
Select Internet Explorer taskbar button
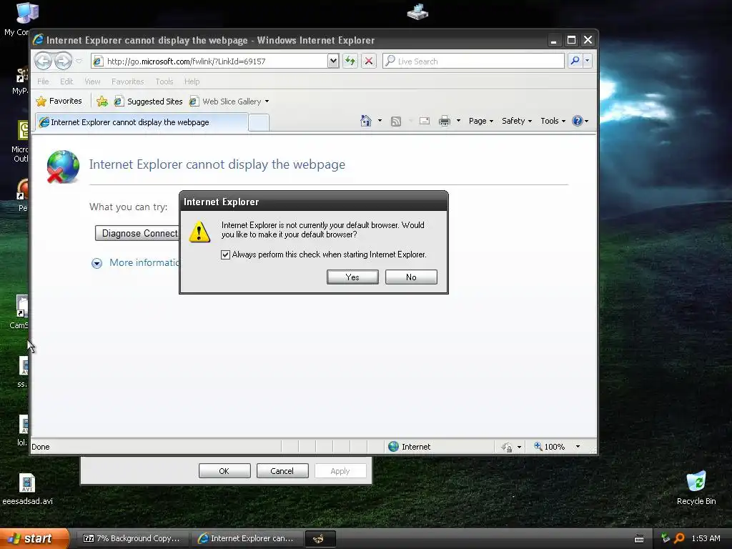246,538
